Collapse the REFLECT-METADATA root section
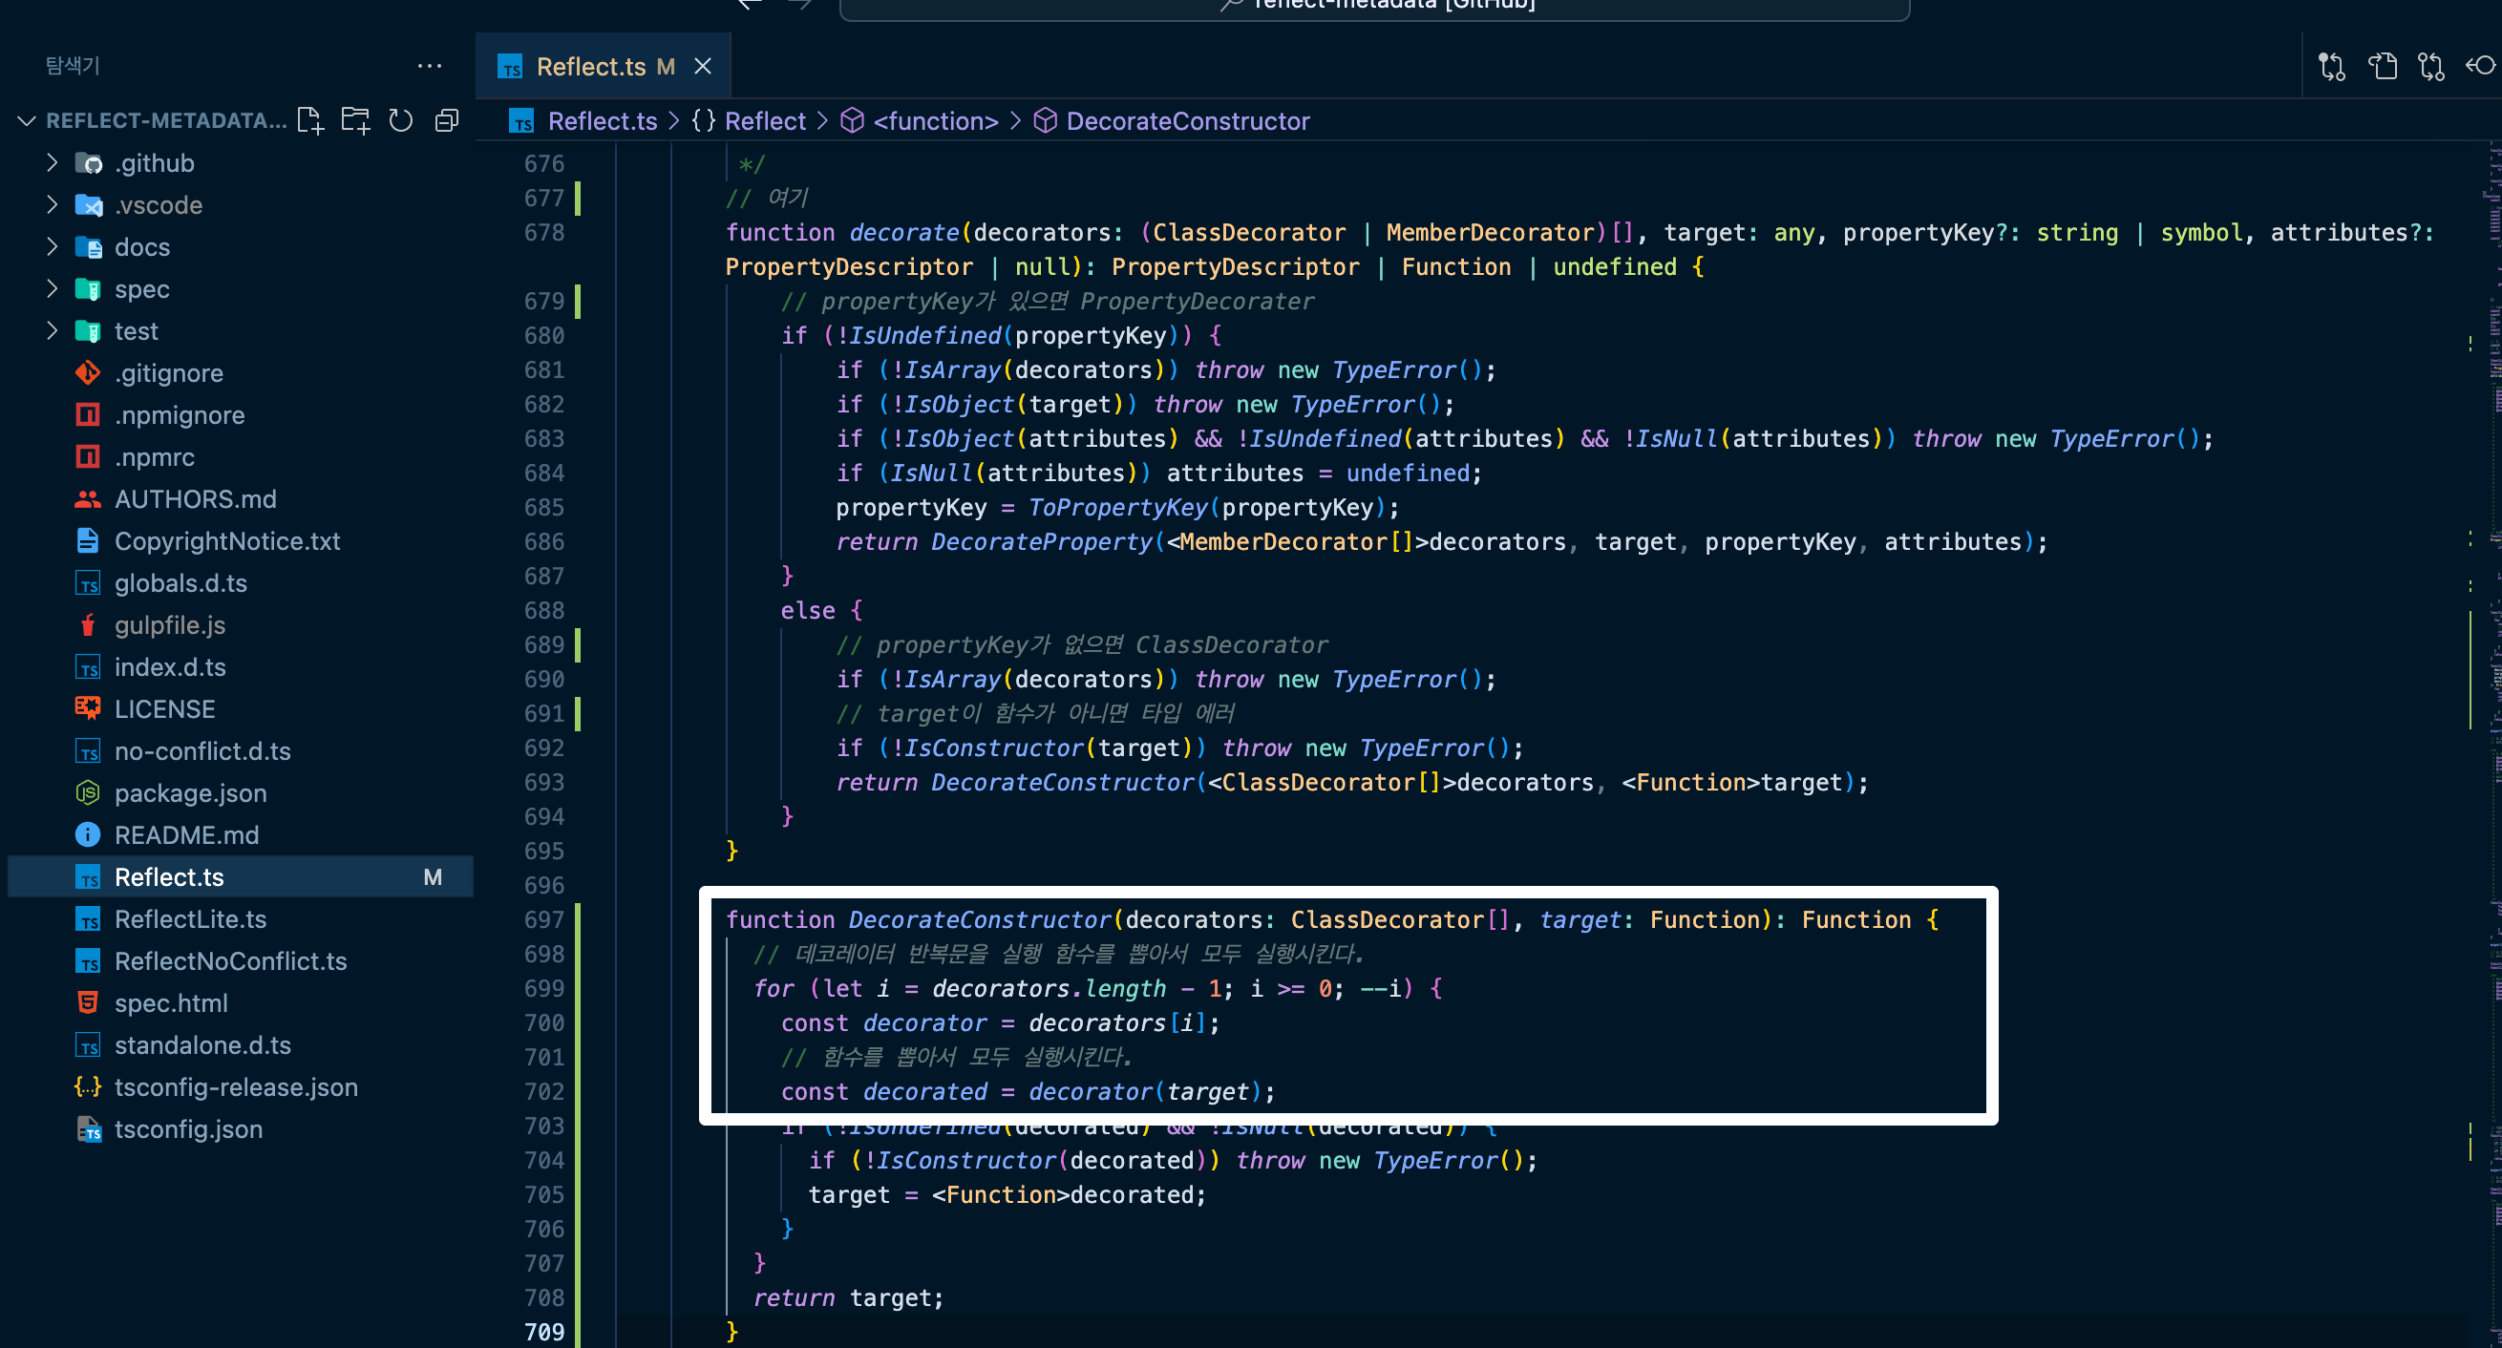 (x=27, y=120)
